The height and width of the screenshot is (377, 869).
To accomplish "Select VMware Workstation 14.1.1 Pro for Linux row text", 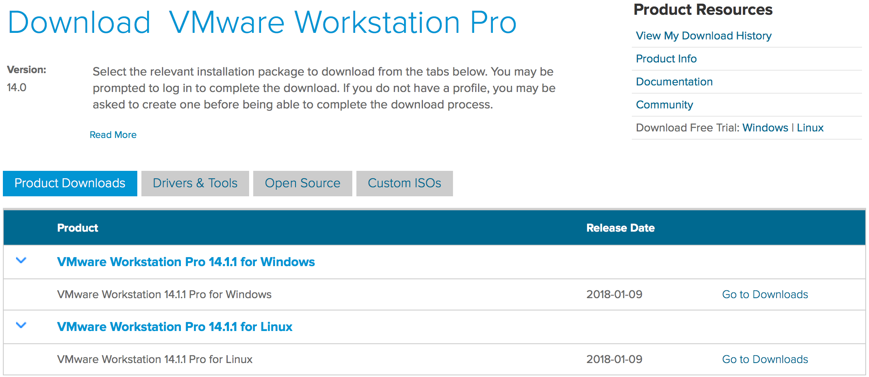I will [155, 359].
